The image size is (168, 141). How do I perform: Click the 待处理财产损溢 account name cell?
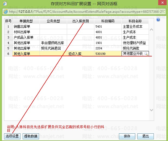click(135, 43)
